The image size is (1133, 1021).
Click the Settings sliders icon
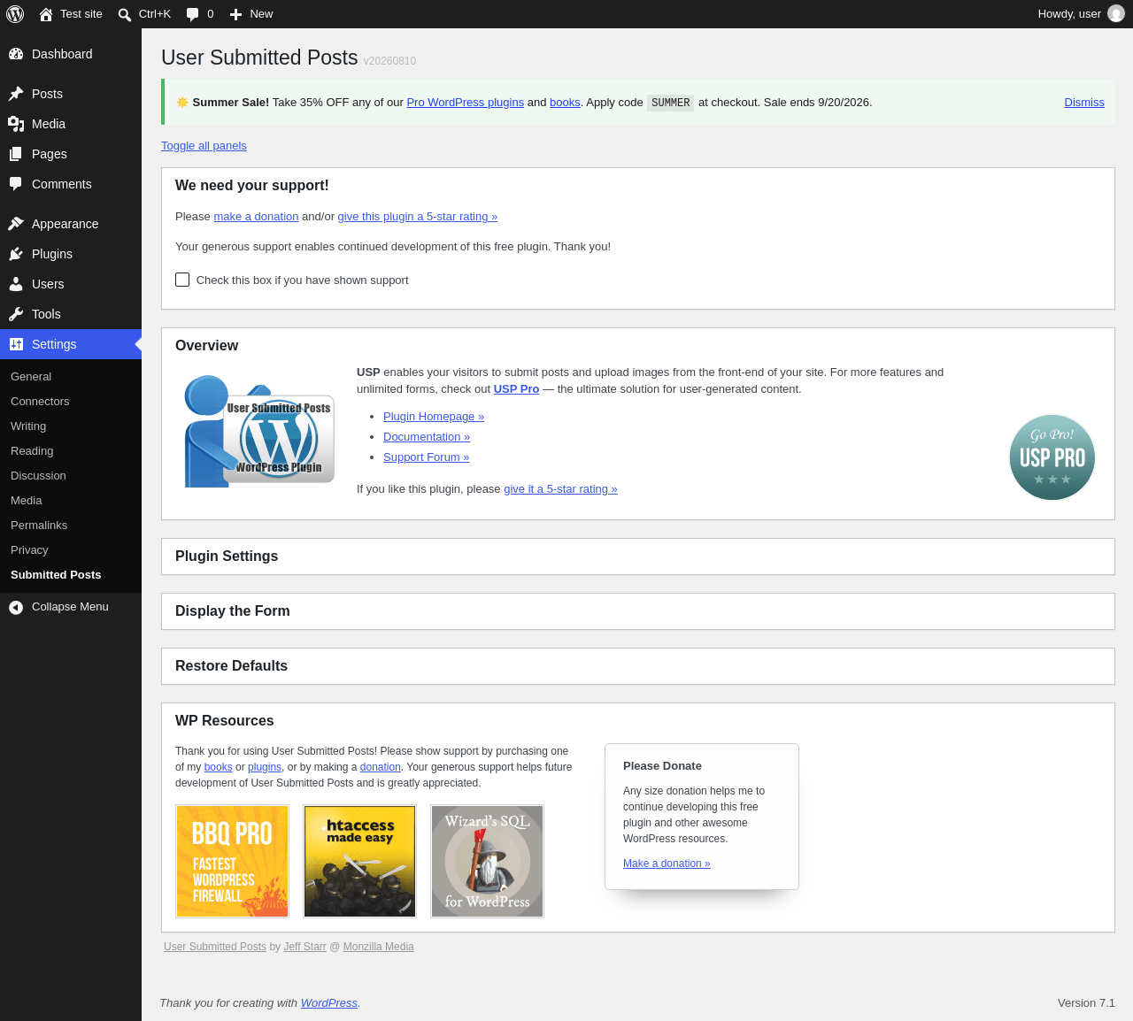point(16,344)
